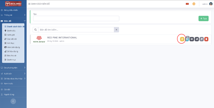This screenshot has height=108, width=214.
Task: Click the orange gear settings icon in header
Action: pos(194,4)
